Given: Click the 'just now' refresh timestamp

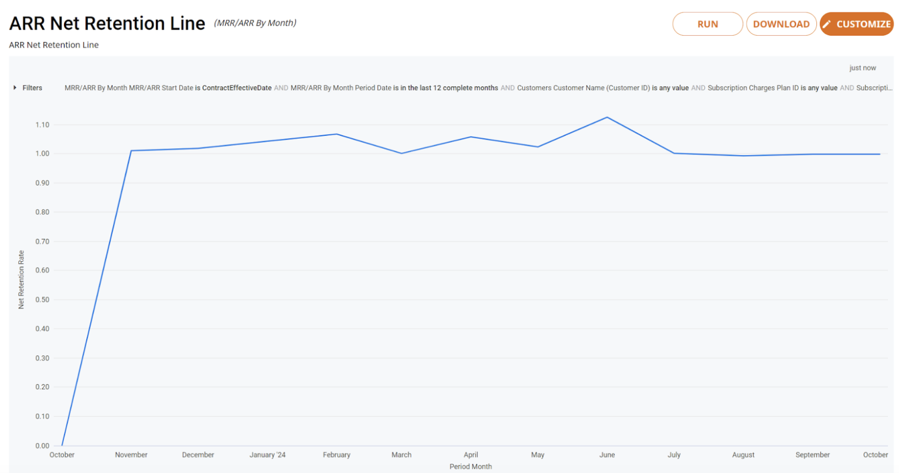Looking at the screenshot, I should [x=863, y=68].
